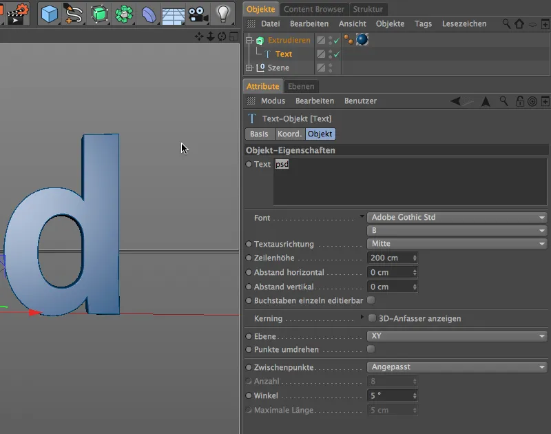Click Winkel stepper arrows
551x434 pixels.
coord(415,395)
